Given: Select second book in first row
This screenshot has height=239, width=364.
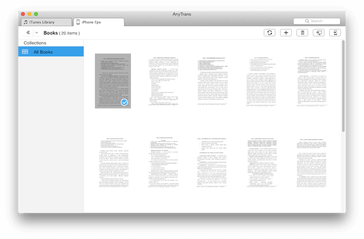Looking at the screenshot, I should click(163, 81).
